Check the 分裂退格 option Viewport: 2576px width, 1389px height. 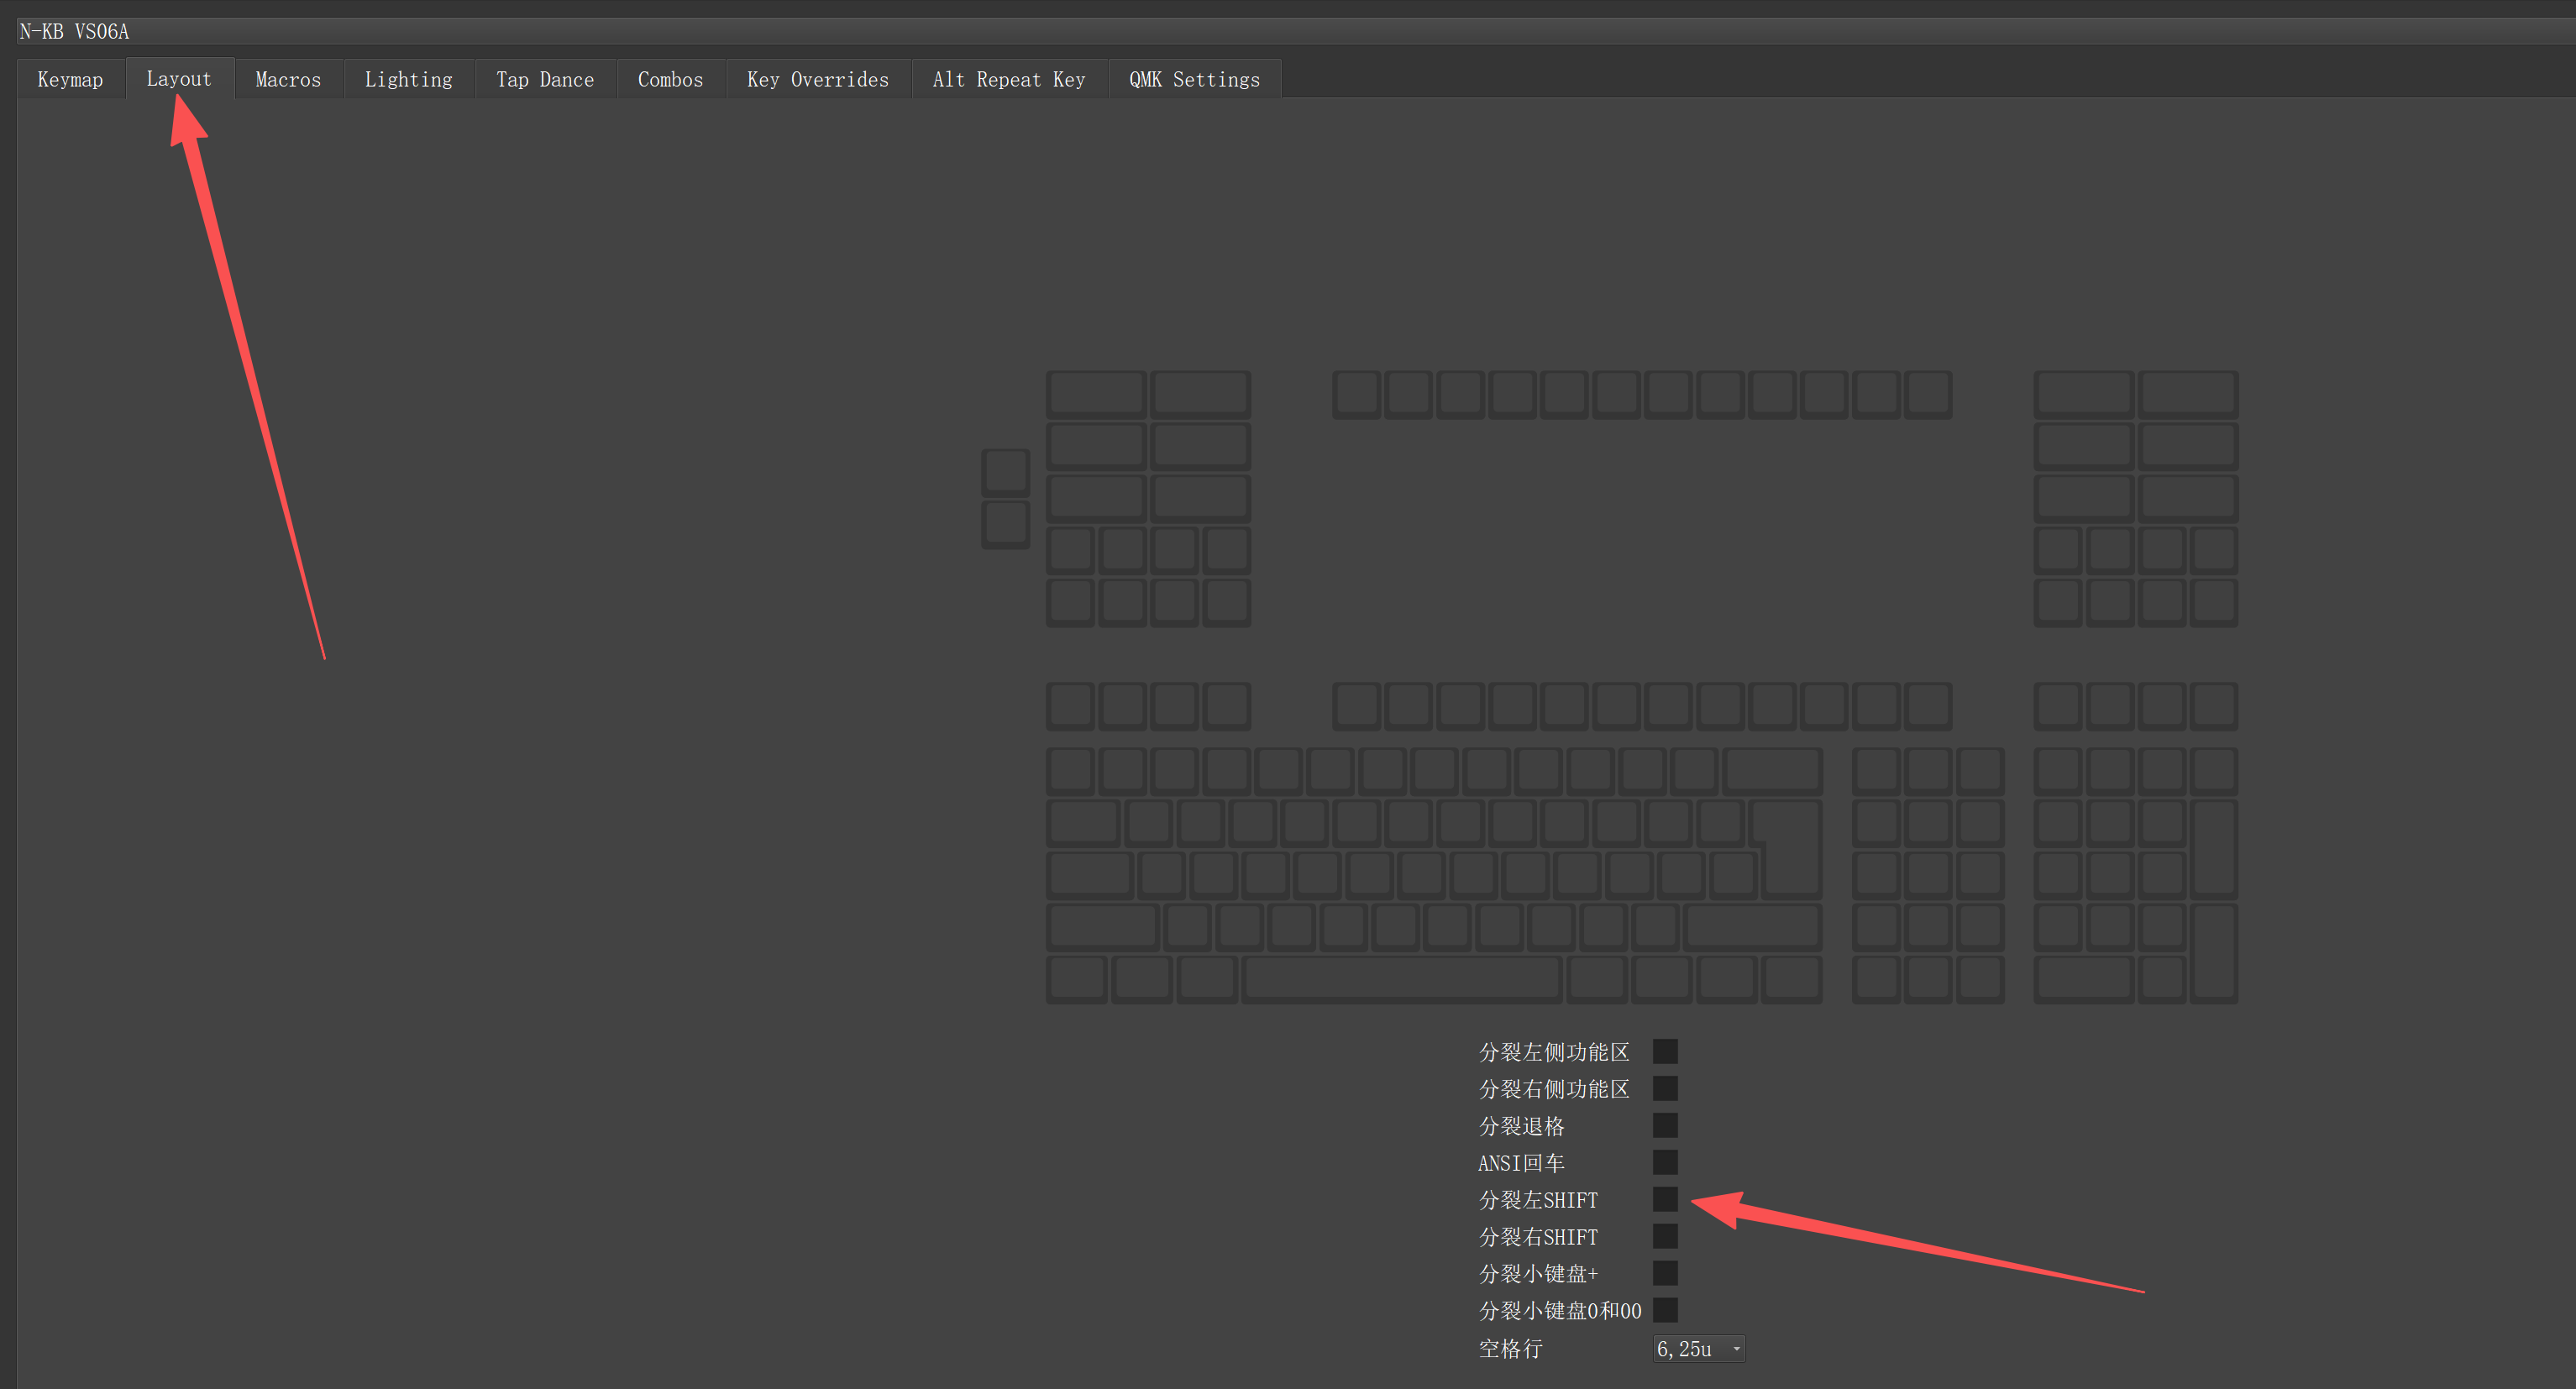point(1665,1125)
